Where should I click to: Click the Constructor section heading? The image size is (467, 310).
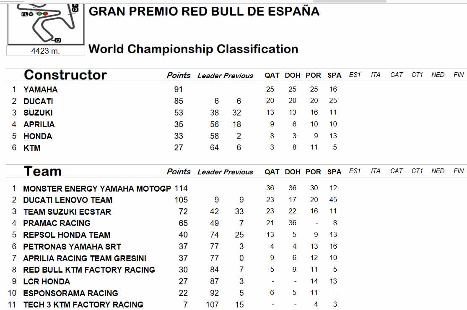click(65, 75)
